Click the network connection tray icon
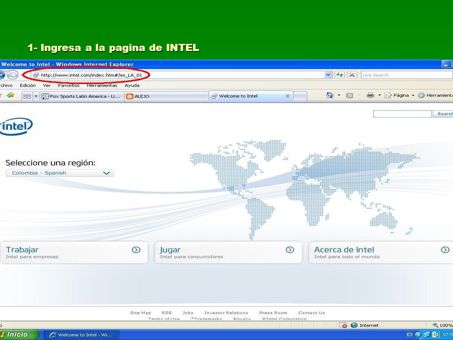Image resolution: width=453 pixels, height=340 pixels. (427, 335)
